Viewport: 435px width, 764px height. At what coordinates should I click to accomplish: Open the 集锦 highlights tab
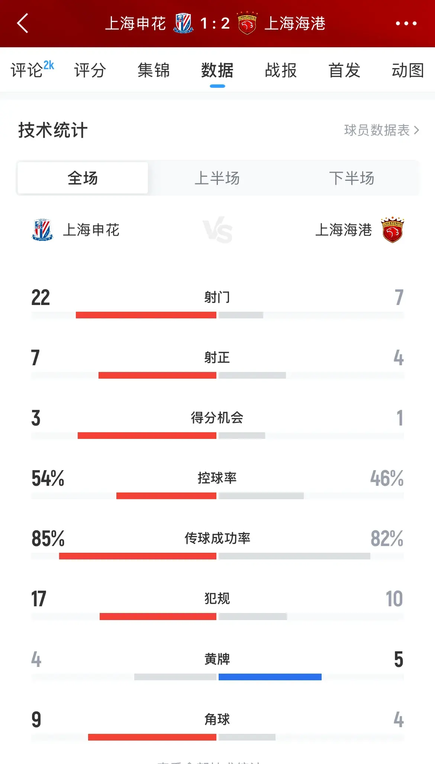click(x=154, y=70)
